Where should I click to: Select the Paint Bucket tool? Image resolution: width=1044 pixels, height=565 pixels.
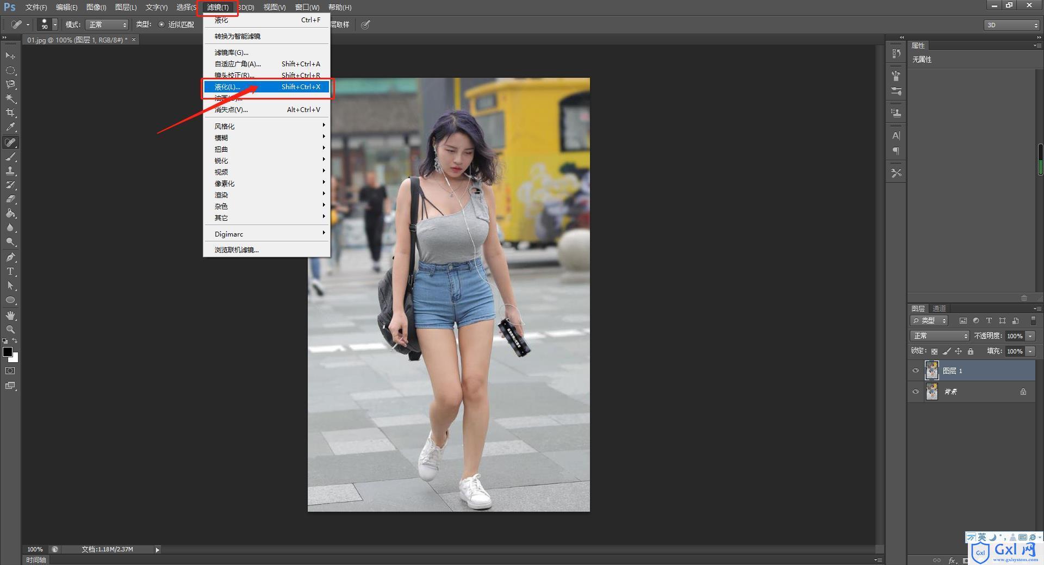10,213
